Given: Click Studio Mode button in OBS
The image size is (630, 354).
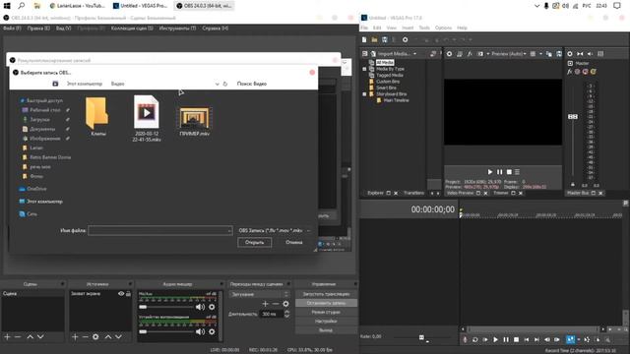Looking at the screenshot, I should tap(326, 312).
